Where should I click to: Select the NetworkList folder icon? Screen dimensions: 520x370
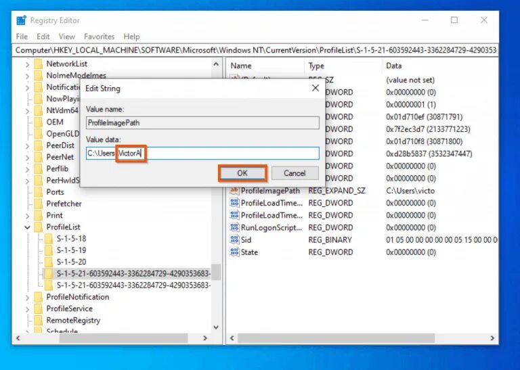click(x=39, y=64)
